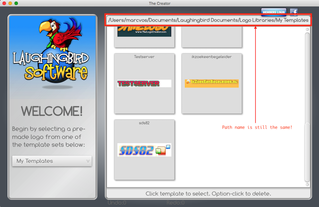This screenshot has height=207, width=319.
Task: Select the ikzoekeenbegeleider template thumbnail
Action: [x=212, y=83]
